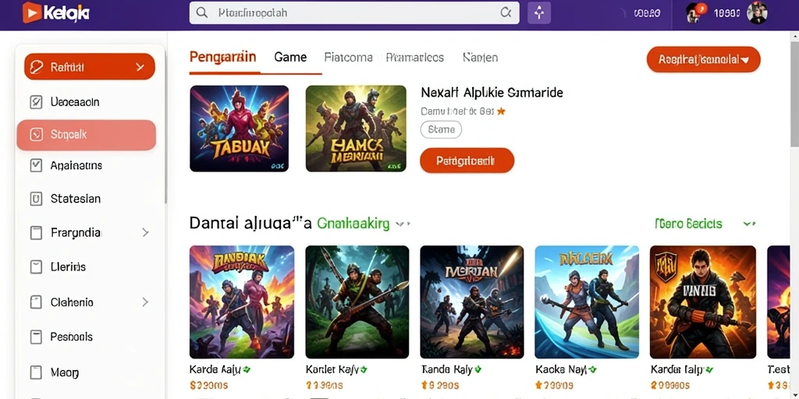Open the Karde Aaly game cover
The height and width of the screenshot is (399, 799).
[x=242, y=302]
